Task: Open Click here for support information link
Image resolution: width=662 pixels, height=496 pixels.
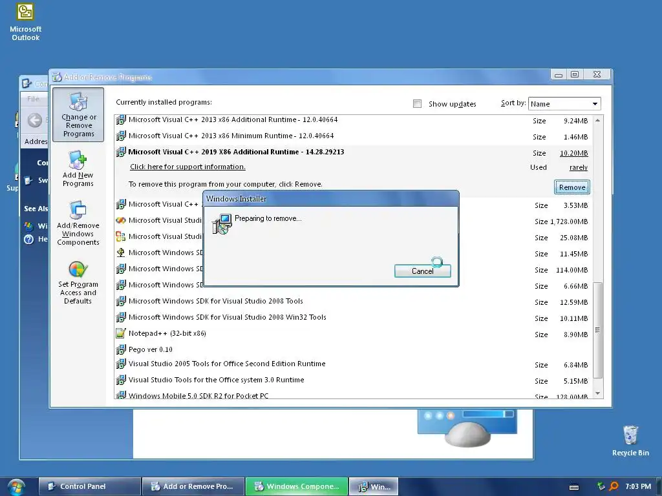Action: (187, 167)
